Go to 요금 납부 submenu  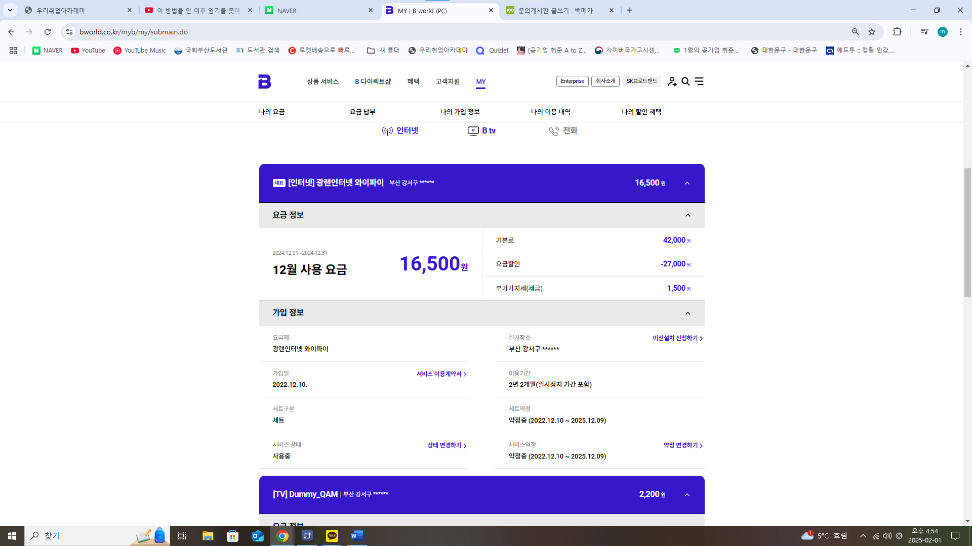362,112
